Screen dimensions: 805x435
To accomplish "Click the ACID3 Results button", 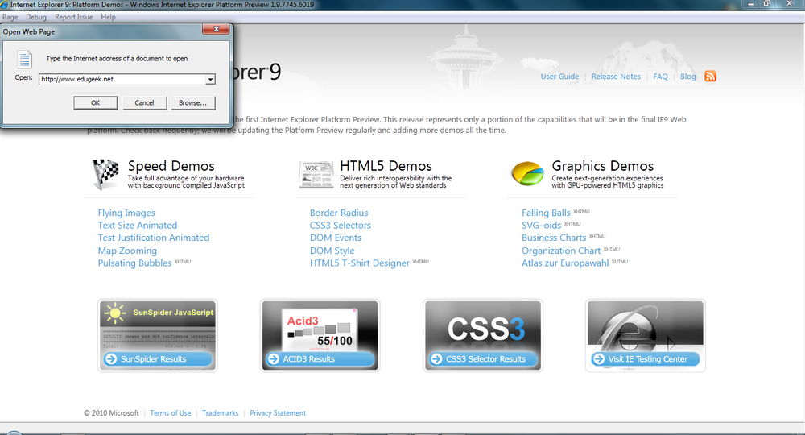I will [320, 359].
